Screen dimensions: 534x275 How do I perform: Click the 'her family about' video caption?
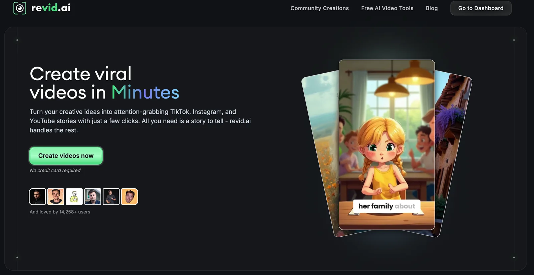[x=386, y=206]
